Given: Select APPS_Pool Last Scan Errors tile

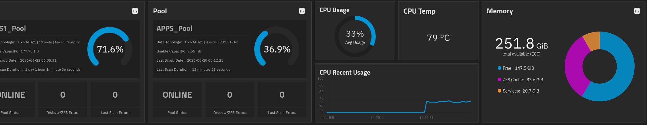Looking at the screenshot, I should tap(282, 99).
